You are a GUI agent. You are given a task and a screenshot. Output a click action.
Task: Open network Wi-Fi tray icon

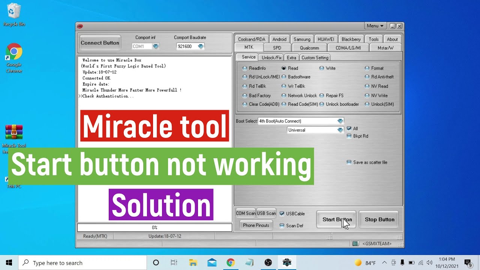tap(421, 262)
